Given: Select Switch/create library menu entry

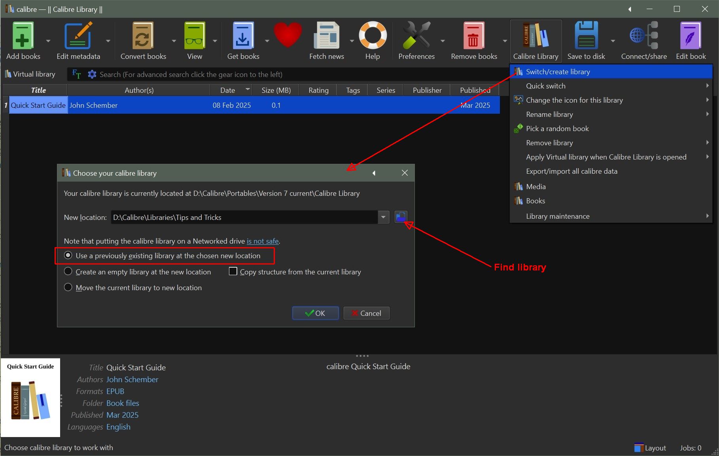Looking at the screenshot, I should pos(611,71).
